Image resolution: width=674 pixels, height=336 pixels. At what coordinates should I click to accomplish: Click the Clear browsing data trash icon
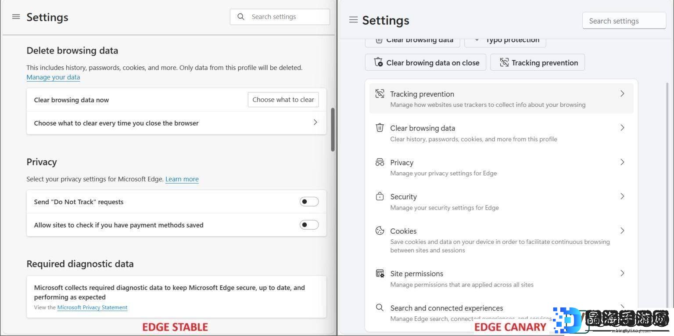[380, 128]
